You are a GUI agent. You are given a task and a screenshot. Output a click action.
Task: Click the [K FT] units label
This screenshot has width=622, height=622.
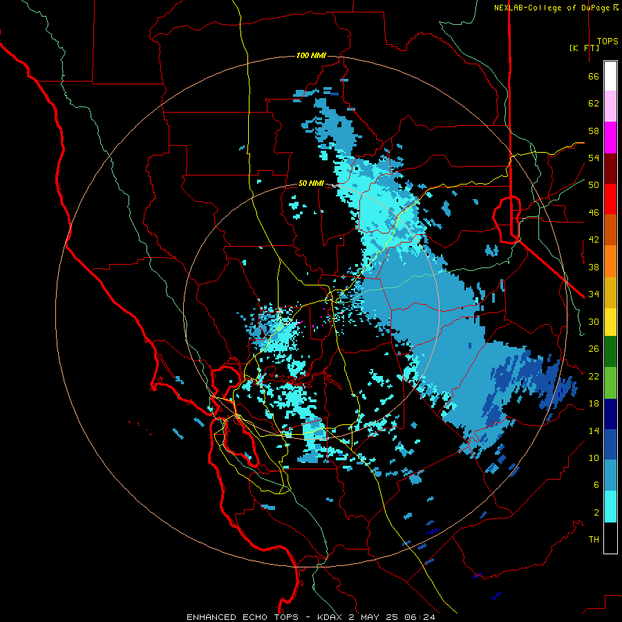pos(584,48)
